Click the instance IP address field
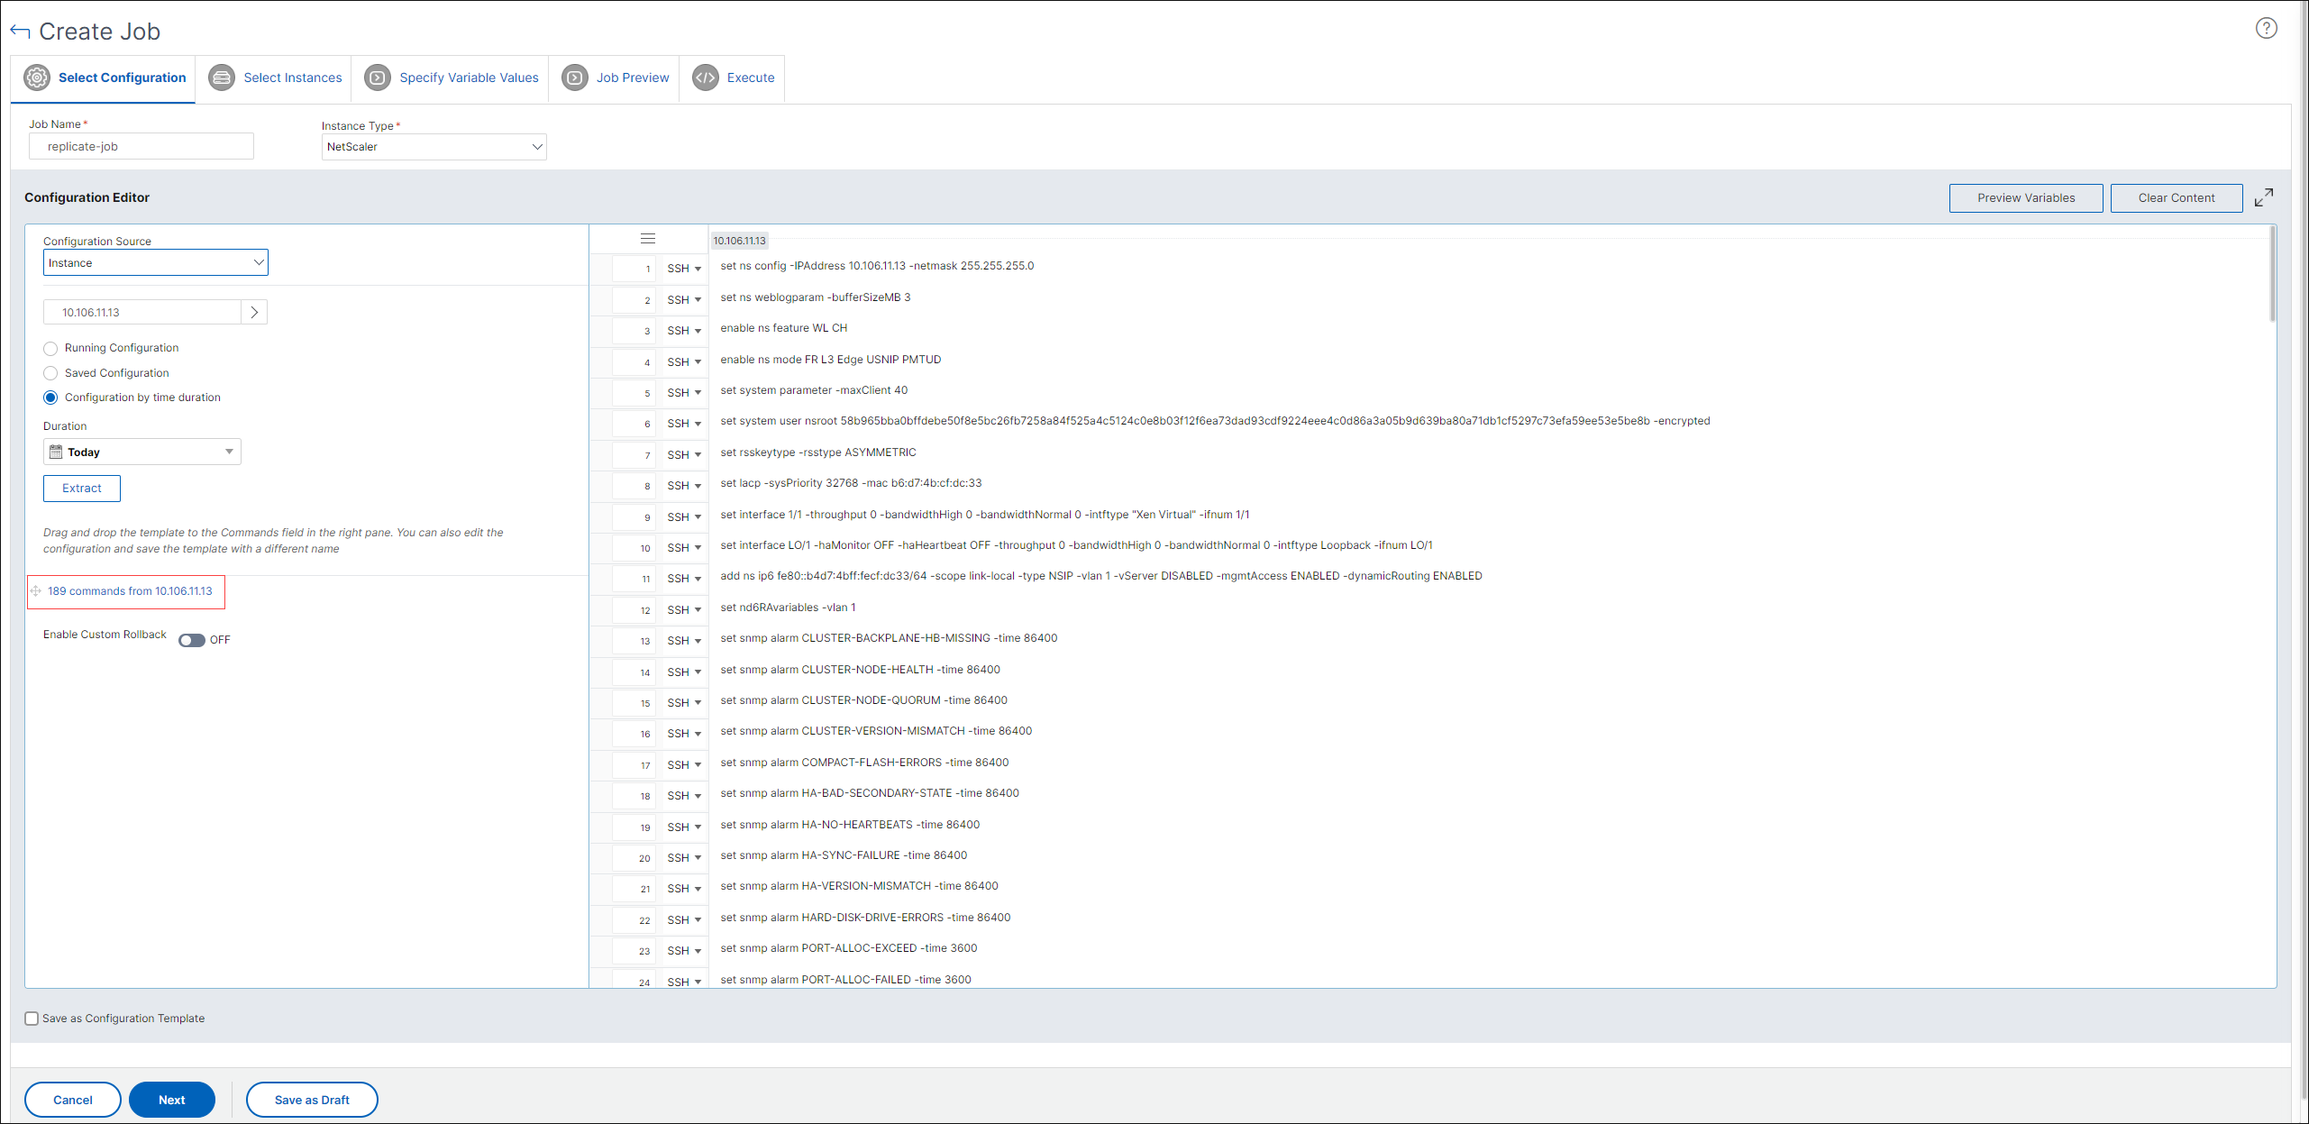2309x1124 pixels. 142,312
